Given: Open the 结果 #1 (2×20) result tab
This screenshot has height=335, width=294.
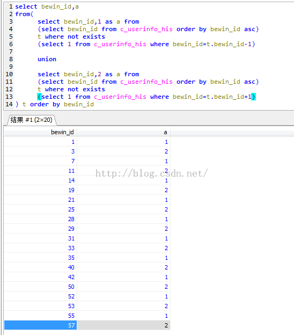Looking at the screenshot, I should (x=32, y=120).
